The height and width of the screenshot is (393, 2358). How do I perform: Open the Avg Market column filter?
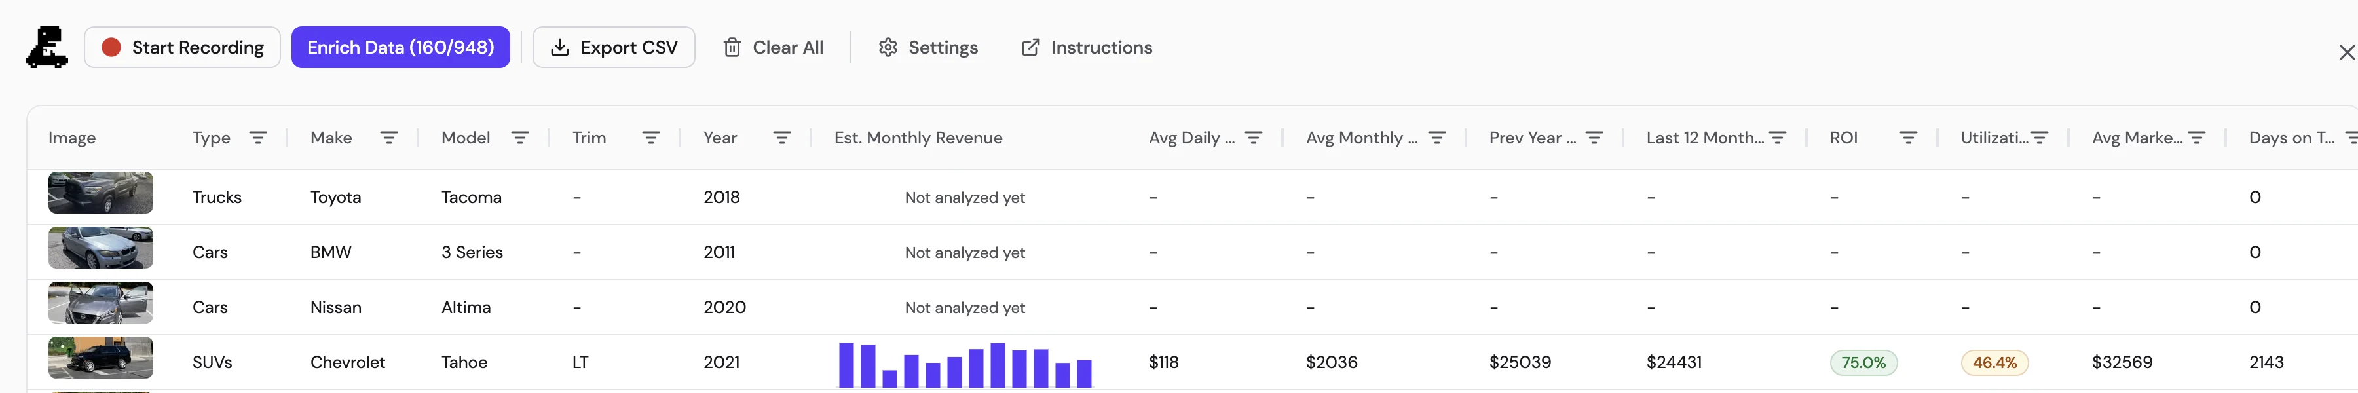click(2197, 138)
